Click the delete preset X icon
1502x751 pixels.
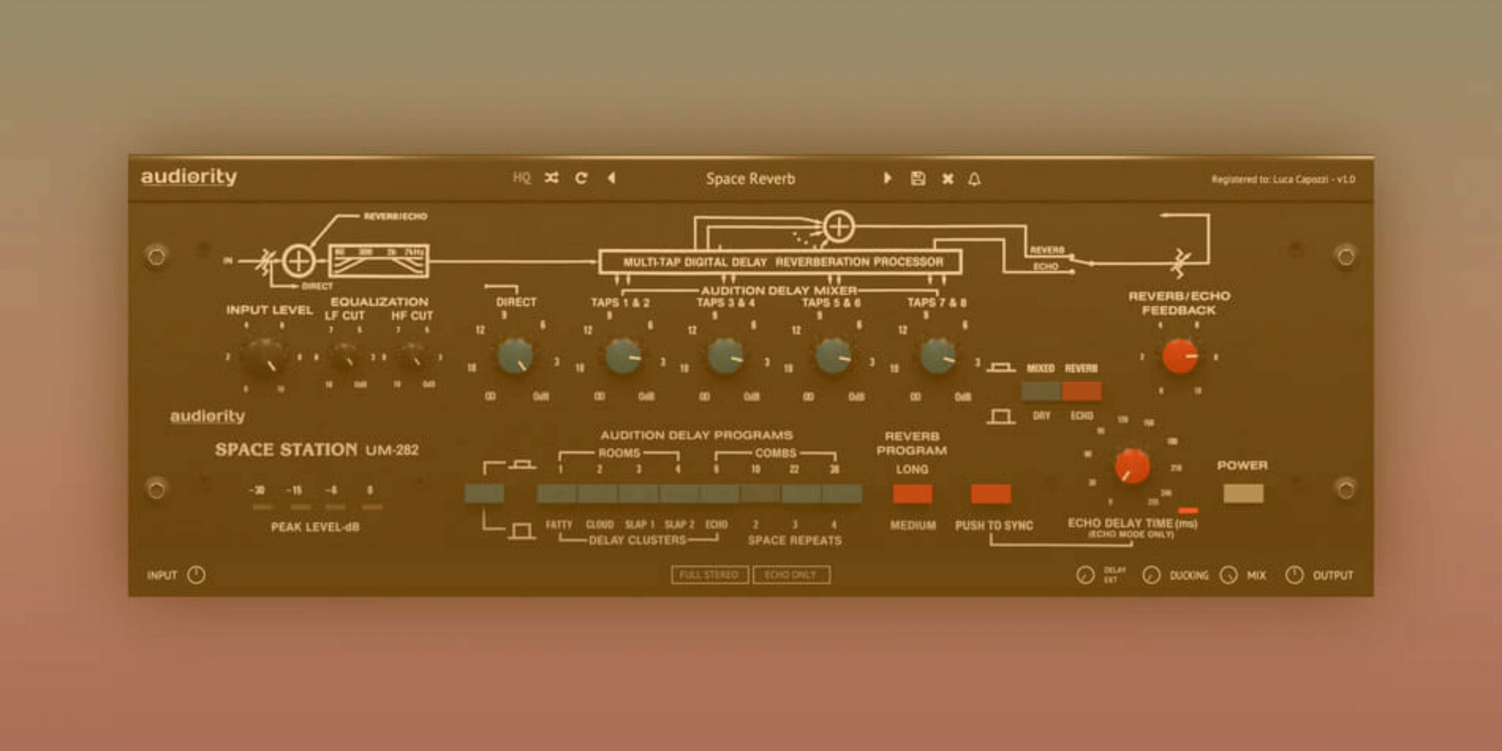947,178
